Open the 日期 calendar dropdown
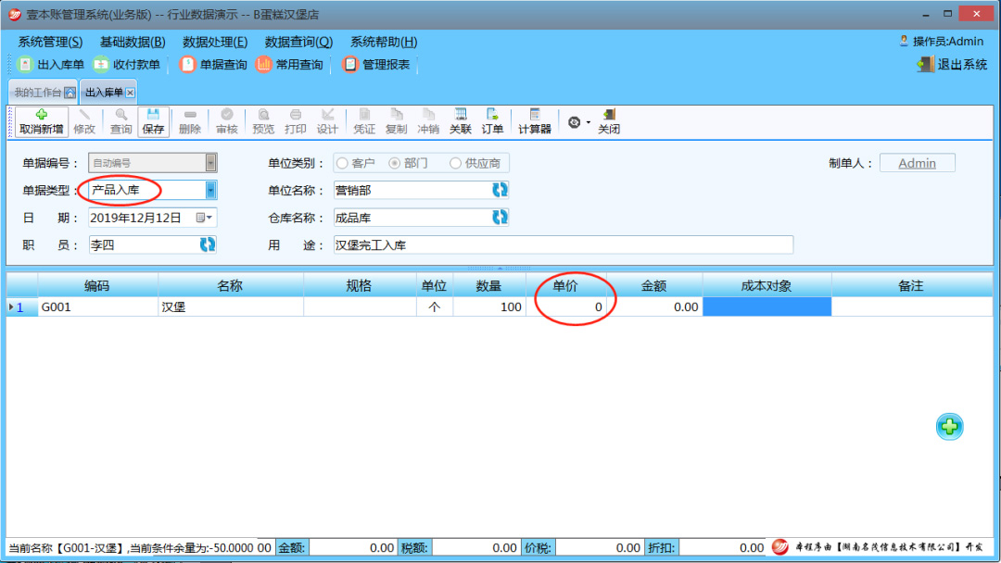 tap(204, 218)
